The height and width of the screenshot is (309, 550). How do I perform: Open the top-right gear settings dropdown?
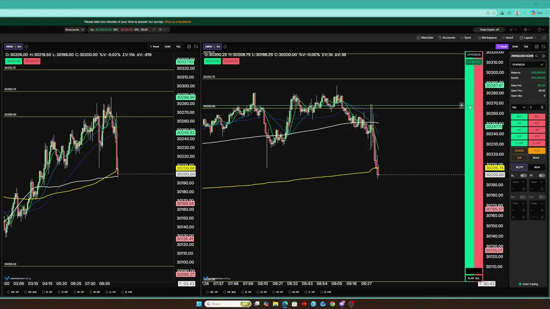527,30
